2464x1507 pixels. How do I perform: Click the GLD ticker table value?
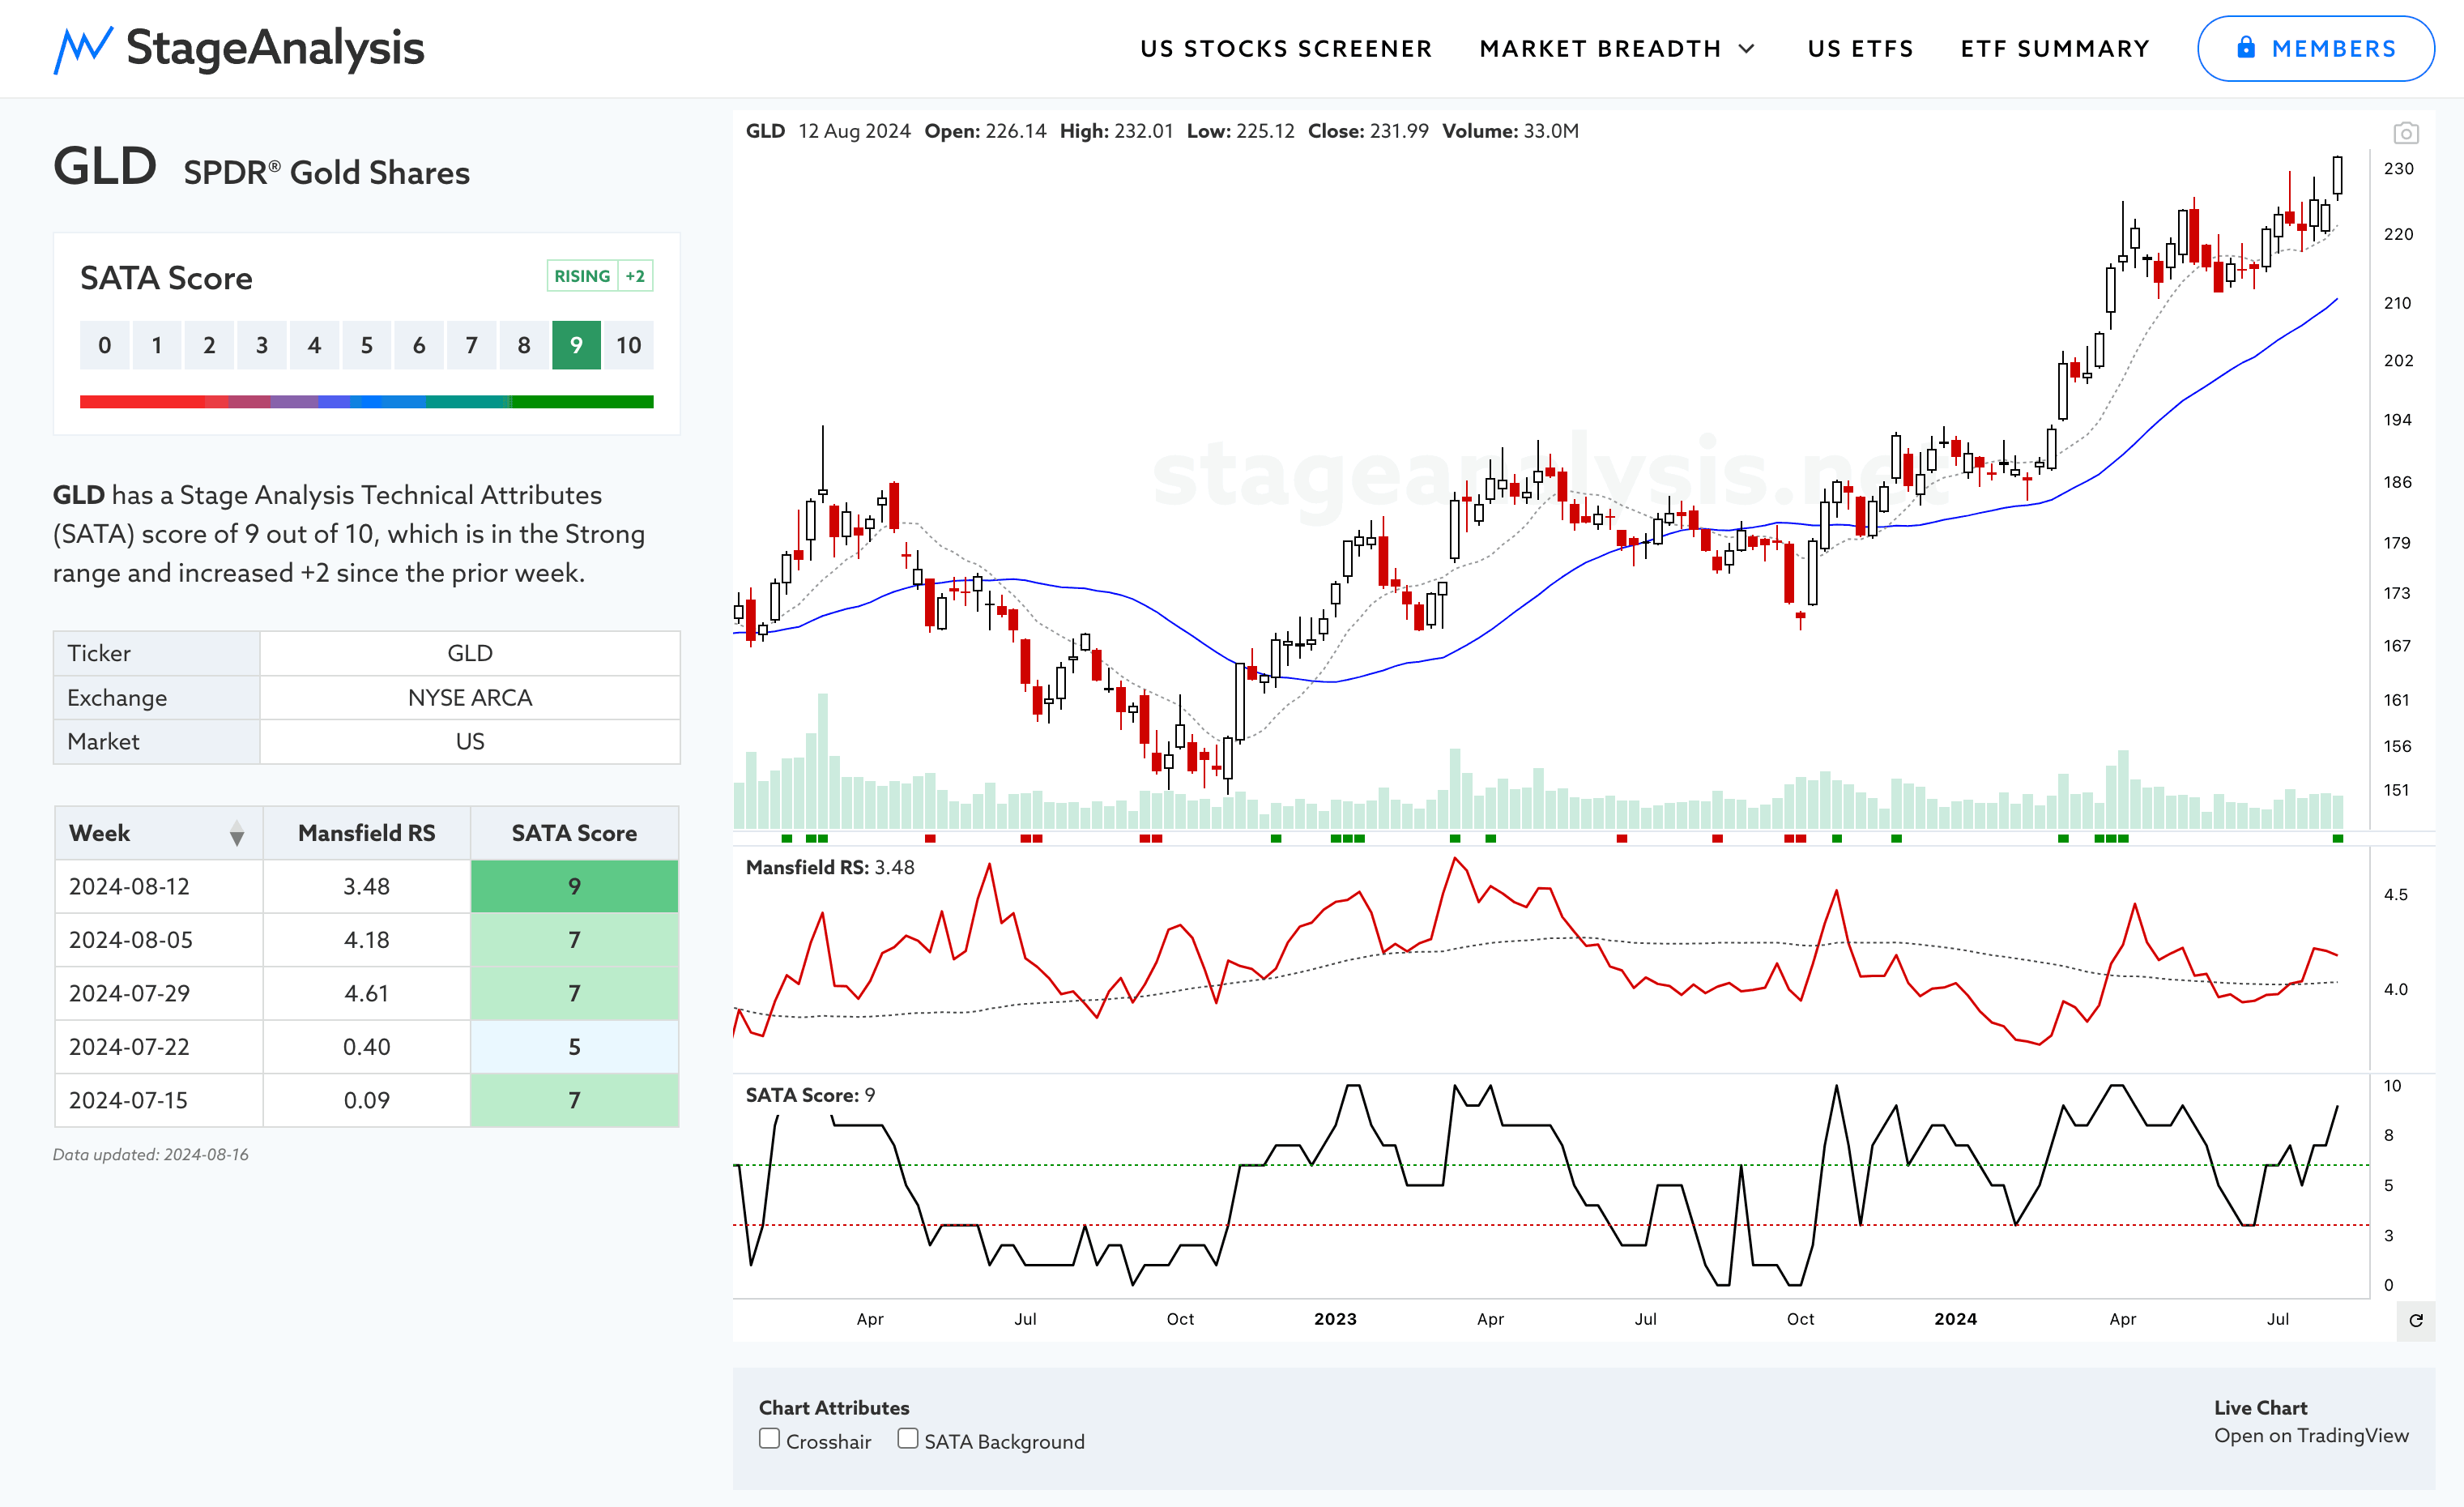tap(470, 653)
